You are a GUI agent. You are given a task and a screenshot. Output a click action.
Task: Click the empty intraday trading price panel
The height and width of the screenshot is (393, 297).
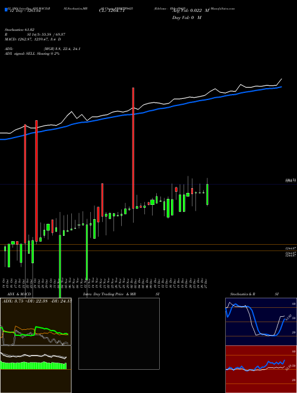(119, 333)
